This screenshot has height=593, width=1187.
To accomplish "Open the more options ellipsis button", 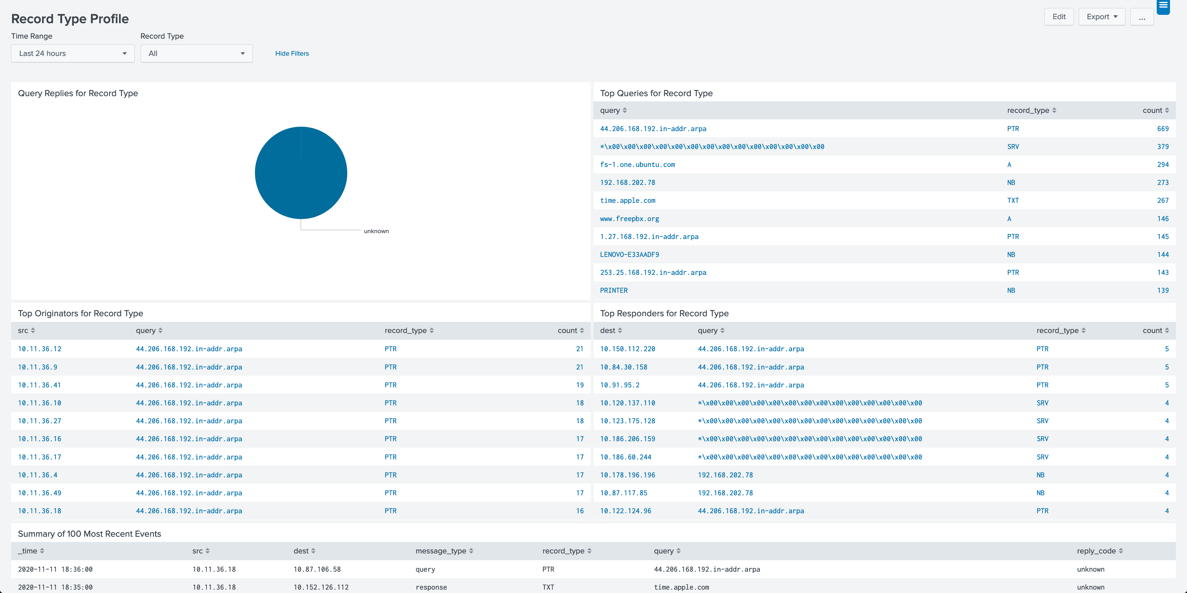I will tap(1142, 17).
